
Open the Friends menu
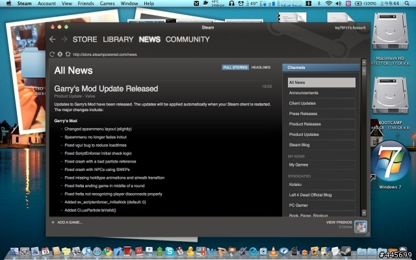click(x=86, y=3)
